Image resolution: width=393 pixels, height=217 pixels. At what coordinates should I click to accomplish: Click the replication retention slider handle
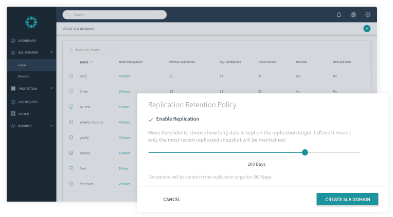(305, 152)
